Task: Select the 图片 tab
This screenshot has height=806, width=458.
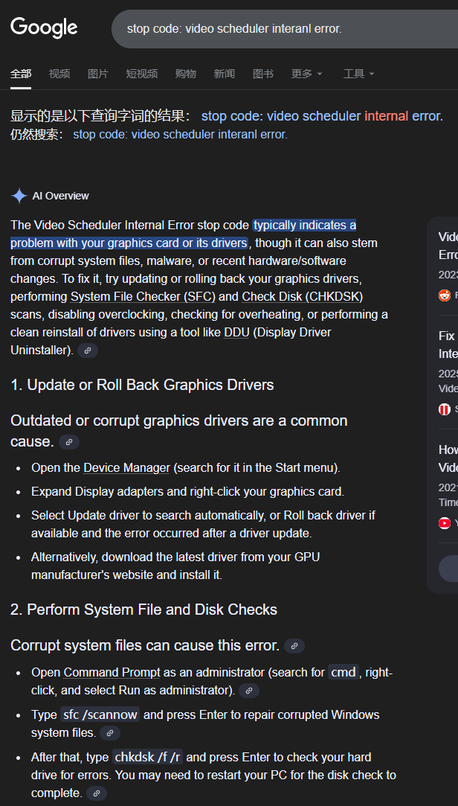Action: (x=98, y=74)
